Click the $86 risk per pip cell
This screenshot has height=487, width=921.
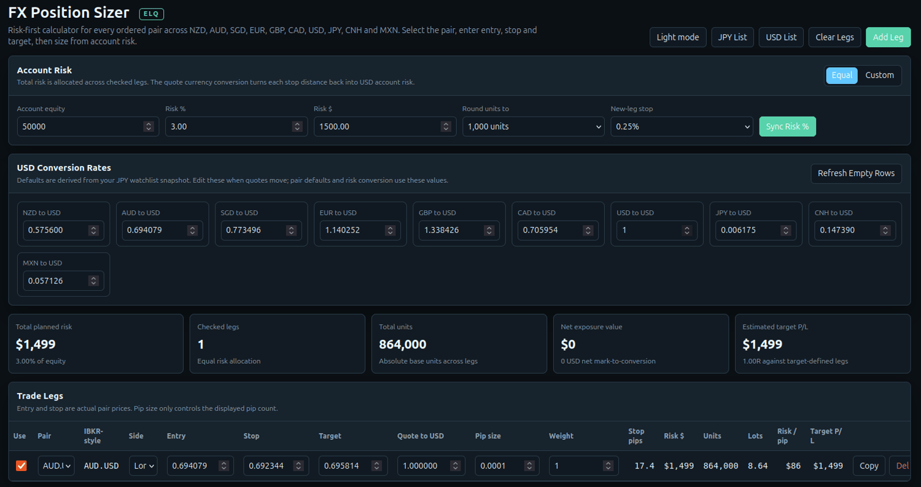[x=793, y=466]
